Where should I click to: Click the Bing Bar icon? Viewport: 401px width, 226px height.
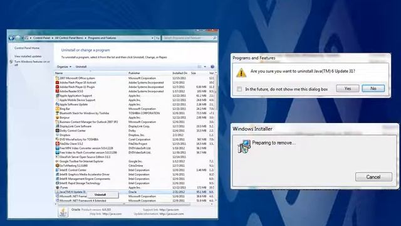coord(57,109)
